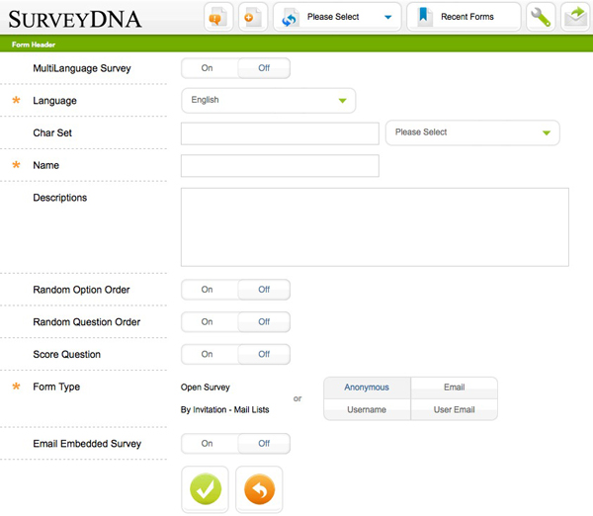
Task: Click the form comment icon in toolbar
Action: [218, 17]
